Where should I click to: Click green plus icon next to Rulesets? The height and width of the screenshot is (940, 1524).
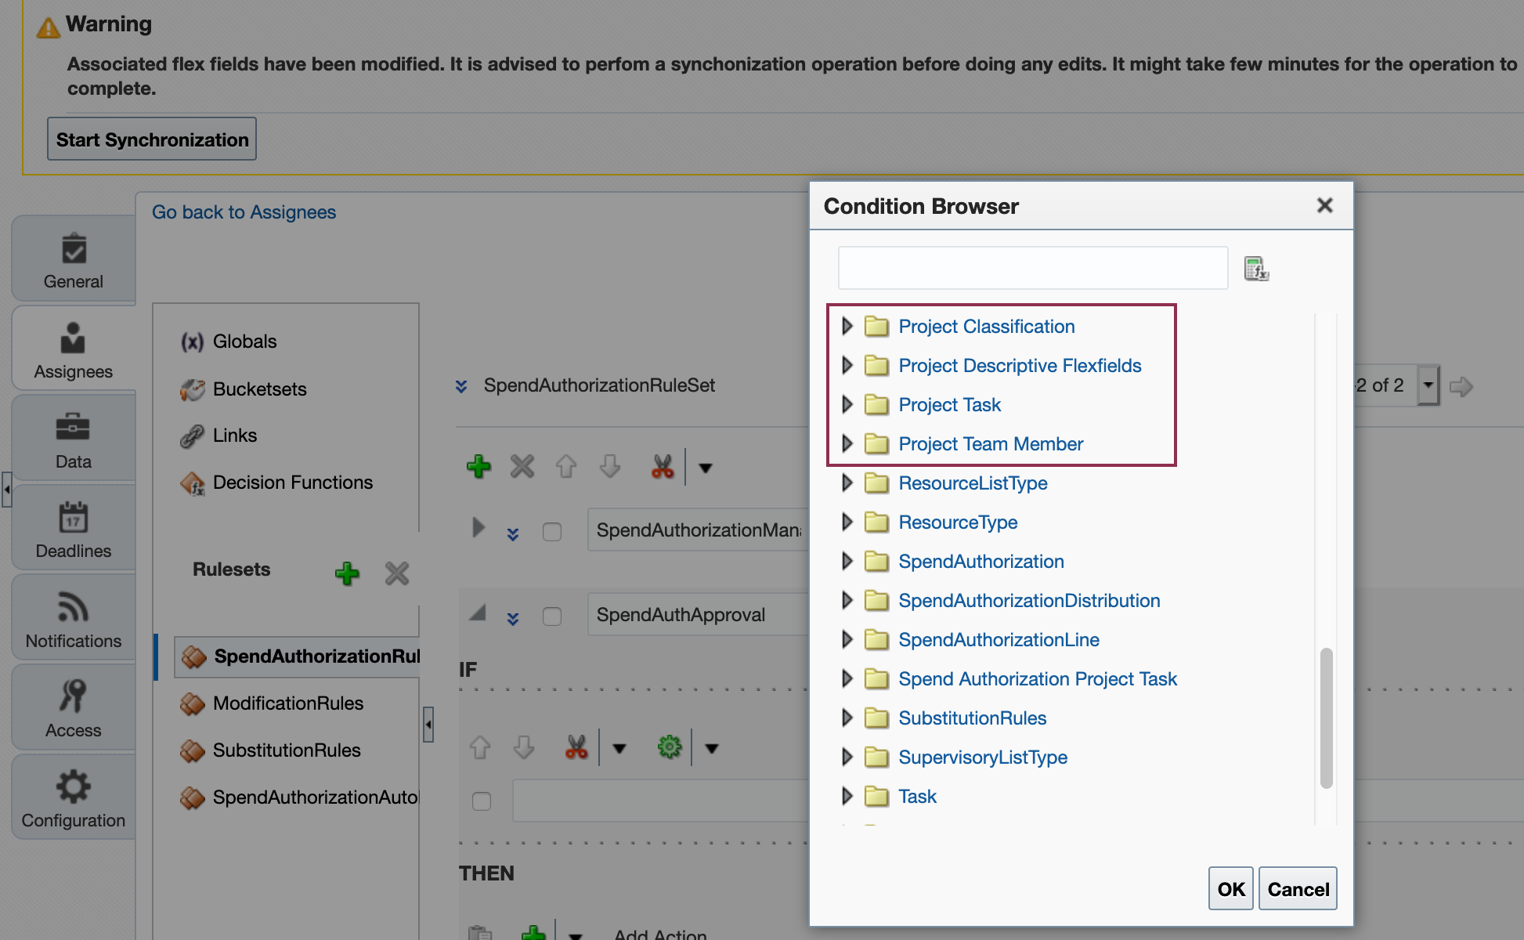point(347,573)
